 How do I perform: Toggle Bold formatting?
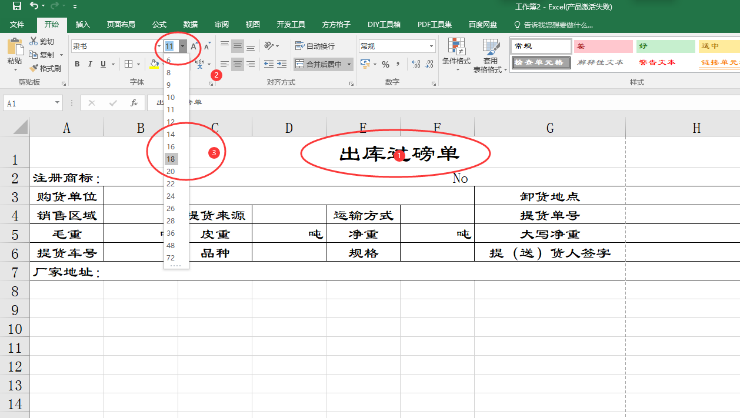tap(77, 64)
